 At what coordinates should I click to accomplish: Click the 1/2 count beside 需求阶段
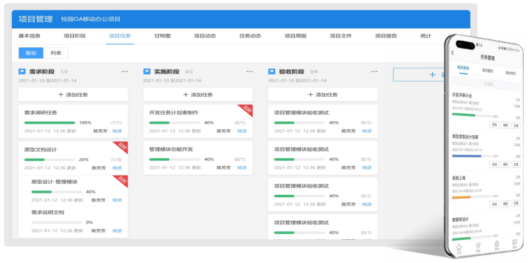click(x=64, y=71)
